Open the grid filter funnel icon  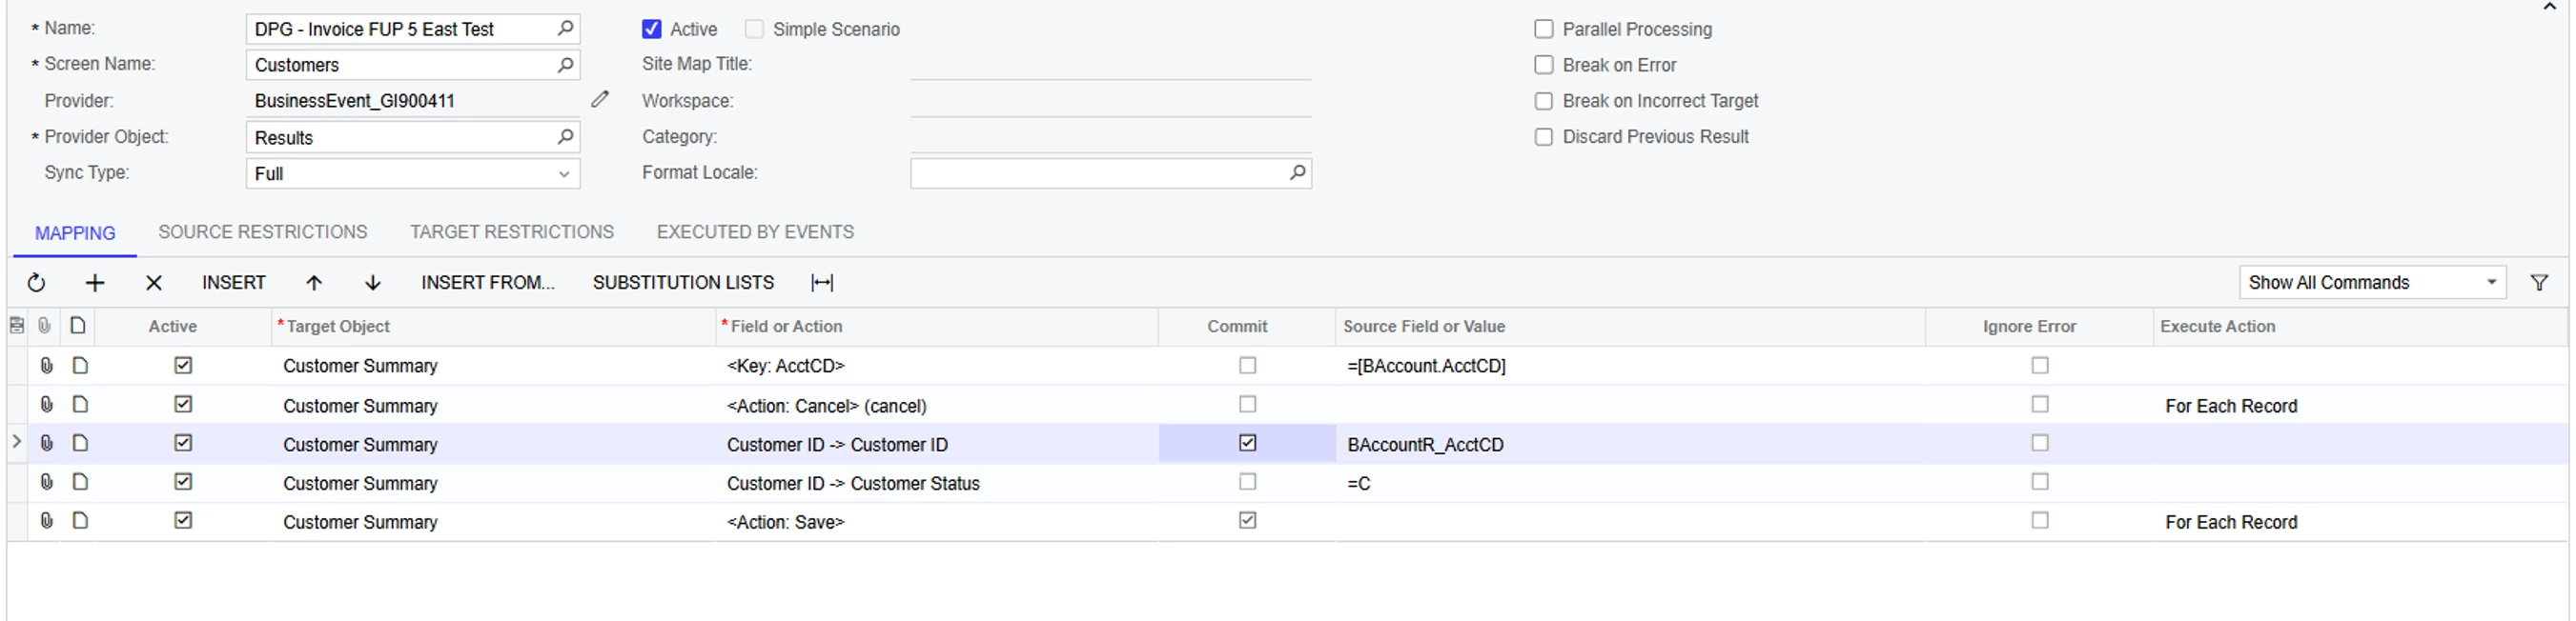(x=2539, y=283)
